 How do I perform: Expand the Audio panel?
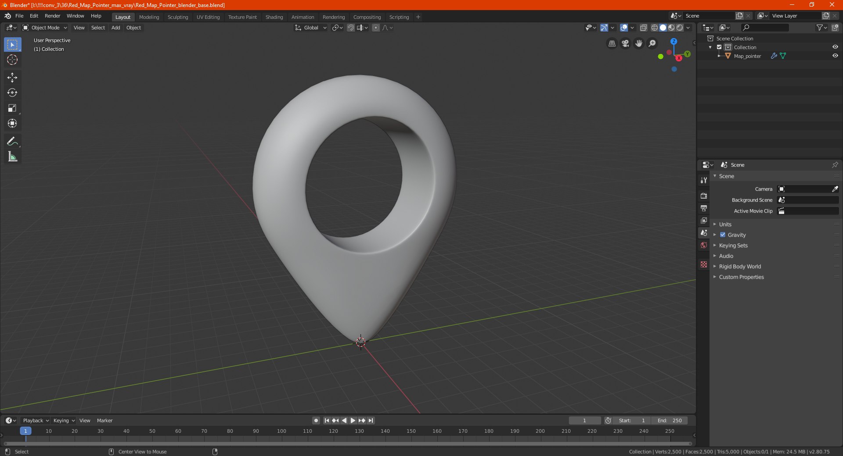pyautogui.click(x=726, y=256)
